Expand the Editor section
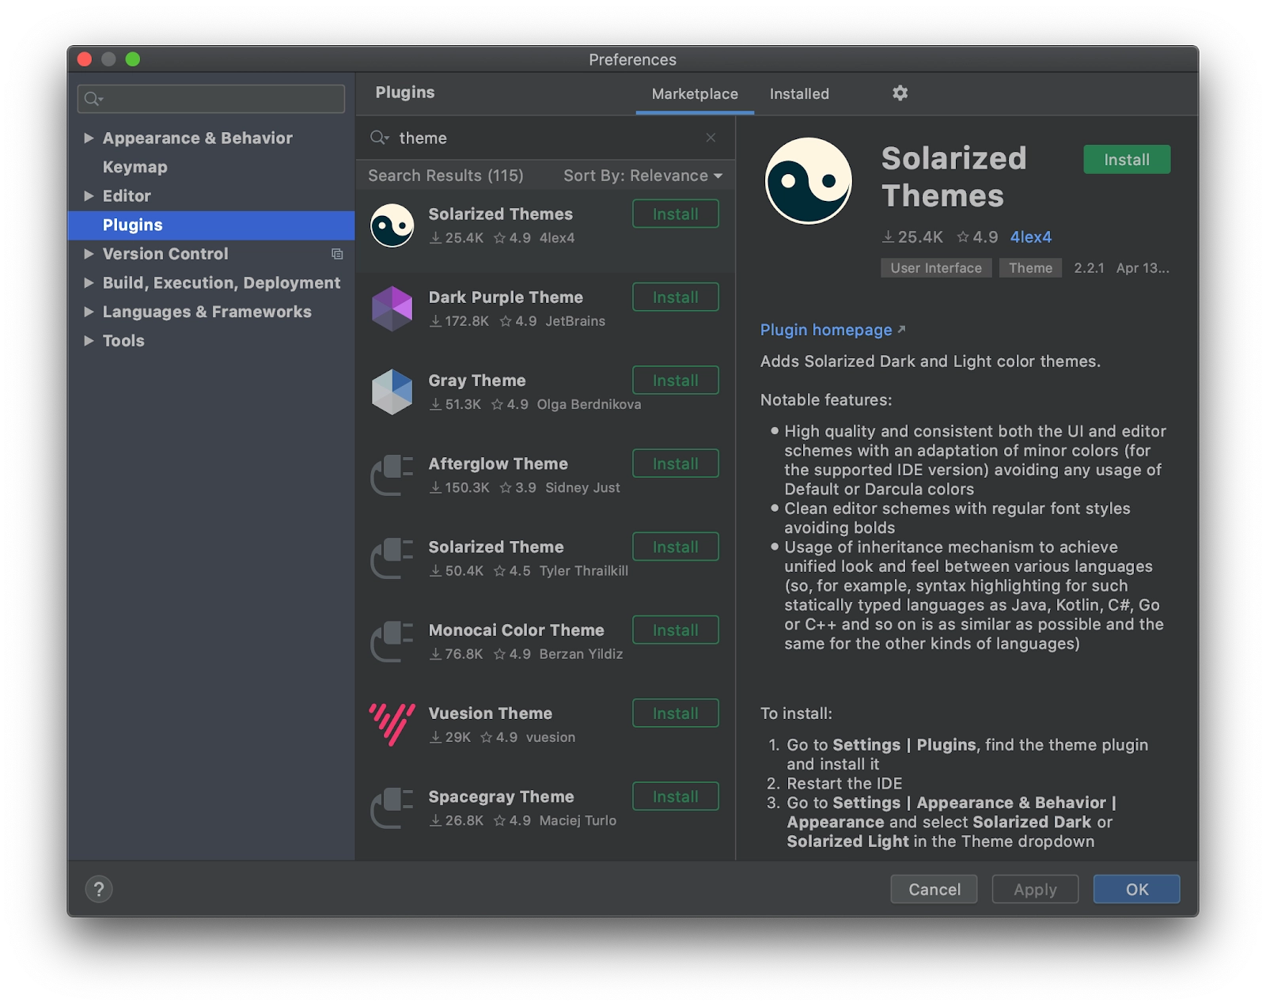Image resolution: width=1266 pixels, height=1006 pixels. click(89, 195)
